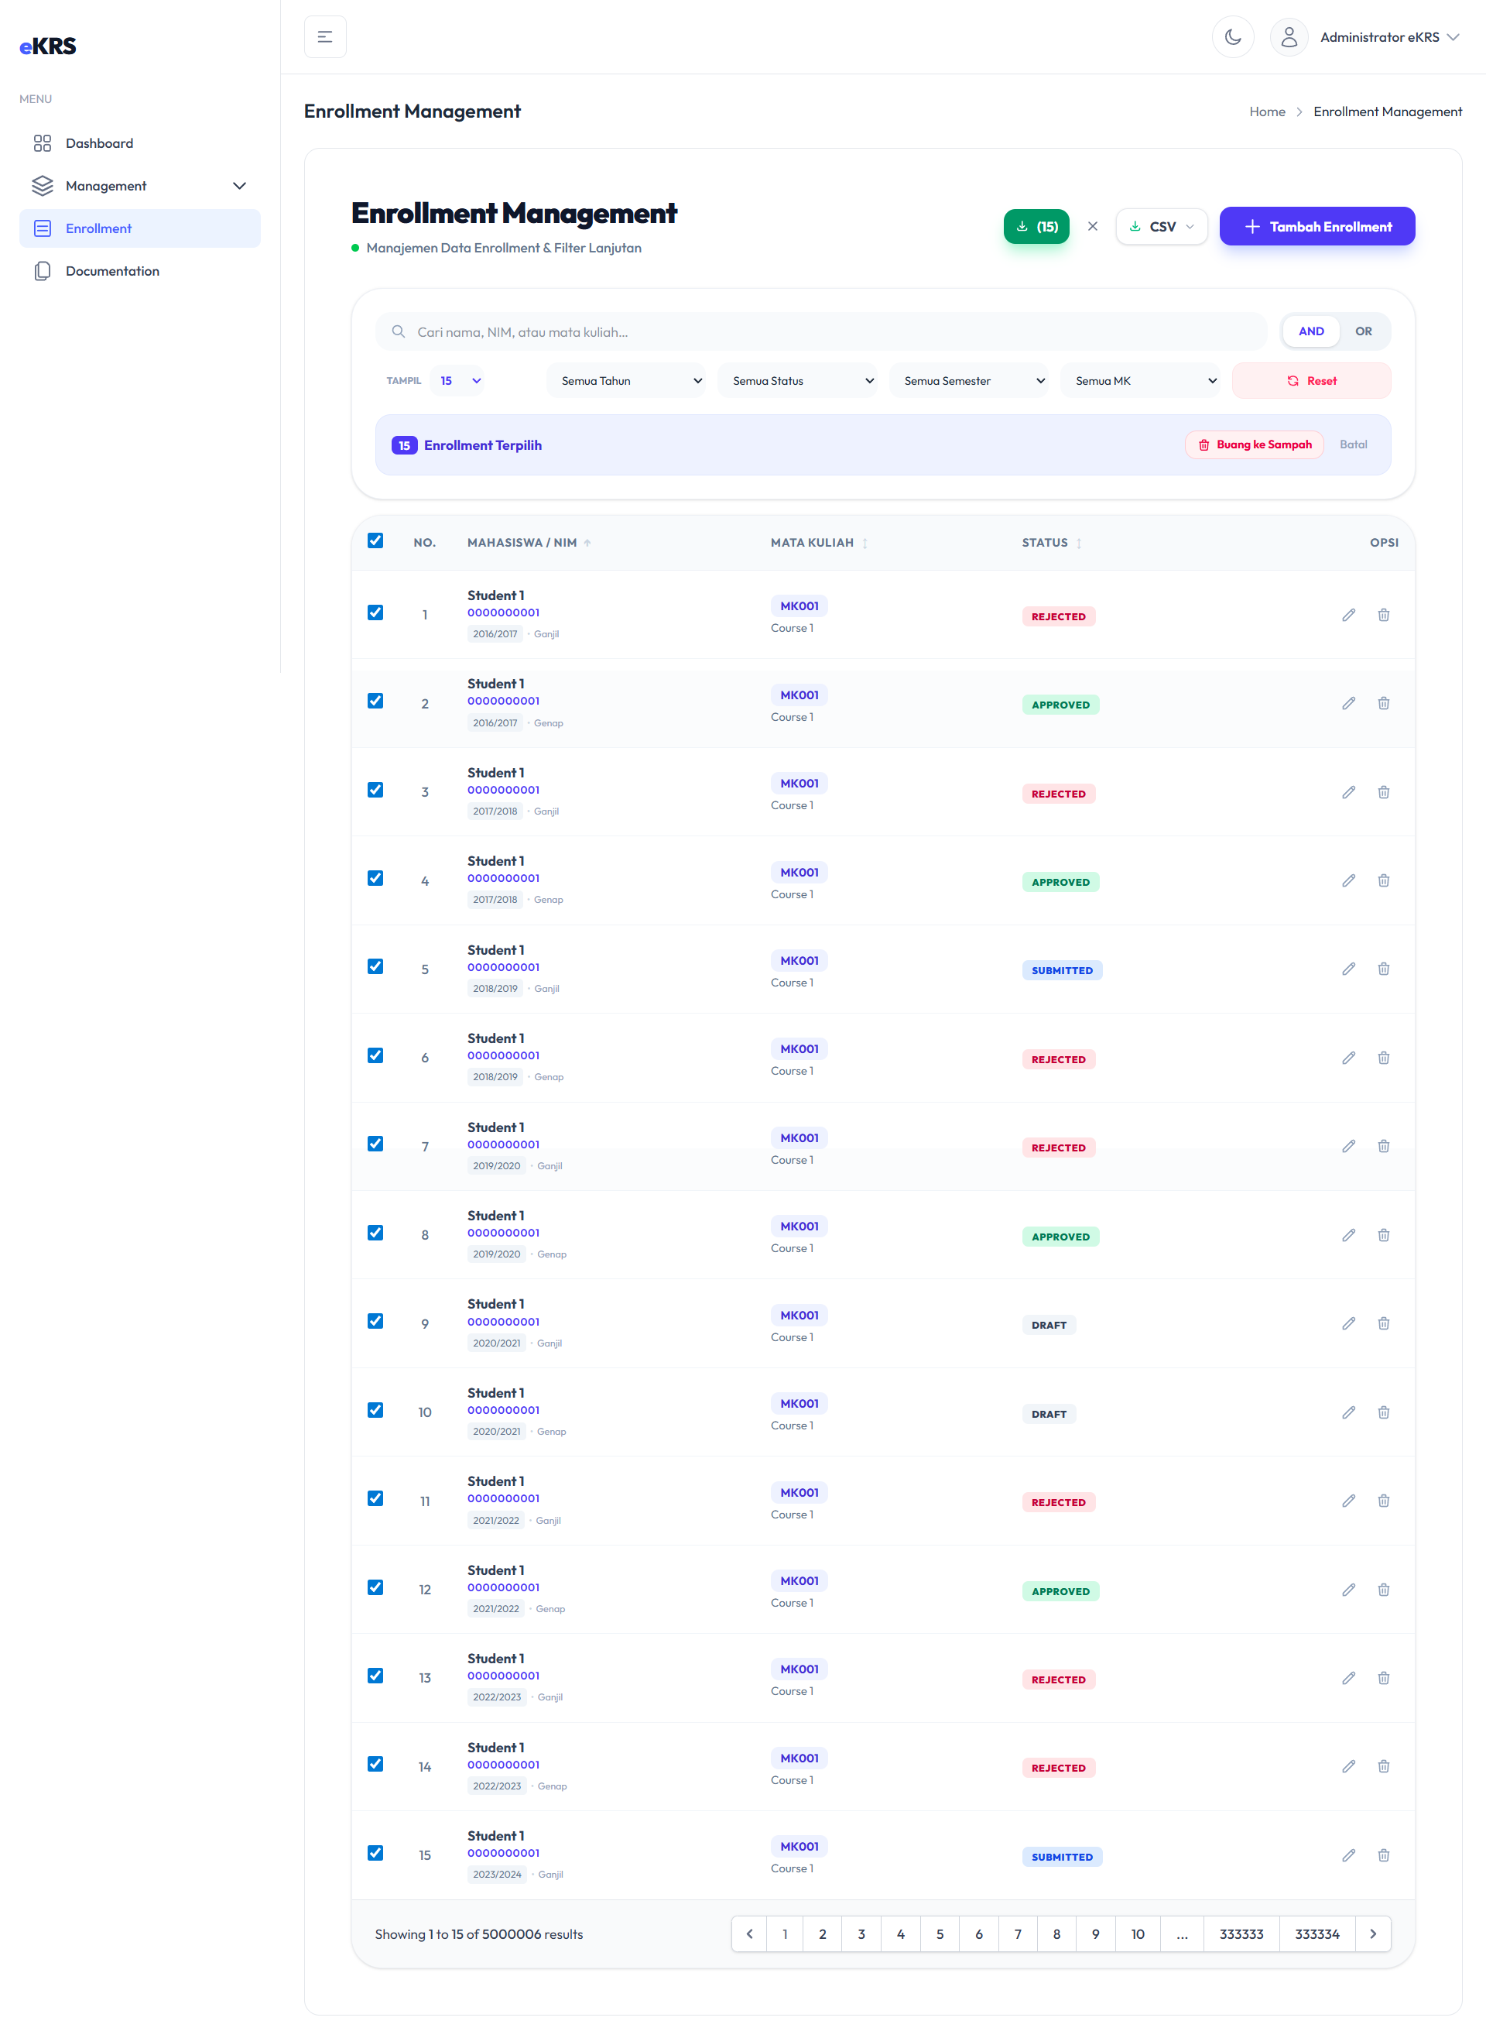Open Enrollment in the sidebar
The height and width of the screenshot is (2038, 1486).
[x=139, y=228]
